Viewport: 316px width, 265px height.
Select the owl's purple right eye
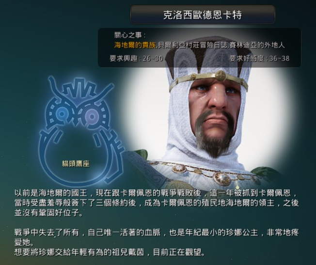tap(91, 116)
